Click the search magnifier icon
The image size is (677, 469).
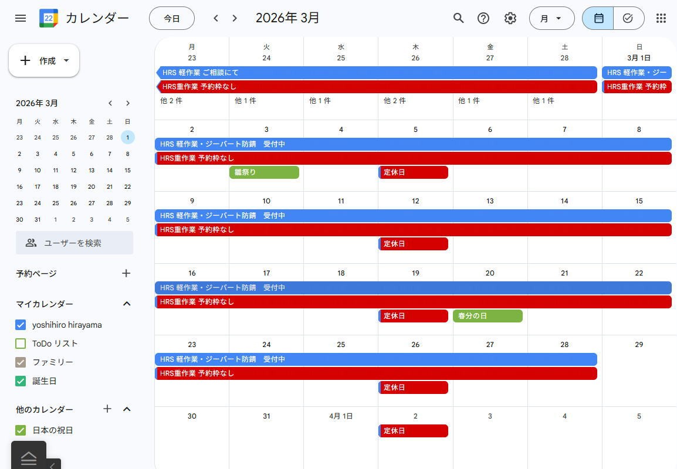(458, 18)
